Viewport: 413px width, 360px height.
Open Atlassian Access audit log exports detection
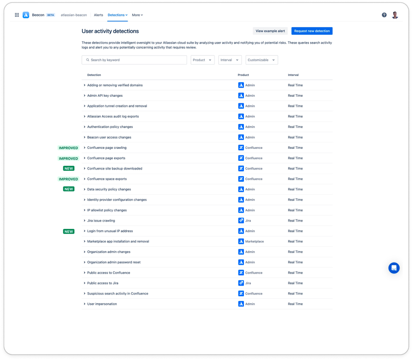pos(113,117)
